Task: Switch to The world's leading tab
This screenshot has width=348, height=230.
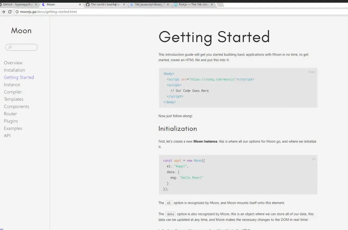Action: [105, 5]
